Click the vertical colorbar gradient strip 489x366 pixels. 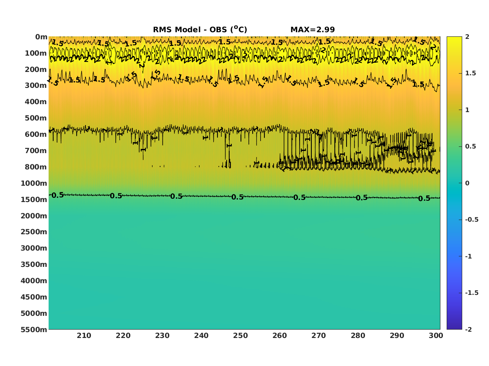pos(454,183)
